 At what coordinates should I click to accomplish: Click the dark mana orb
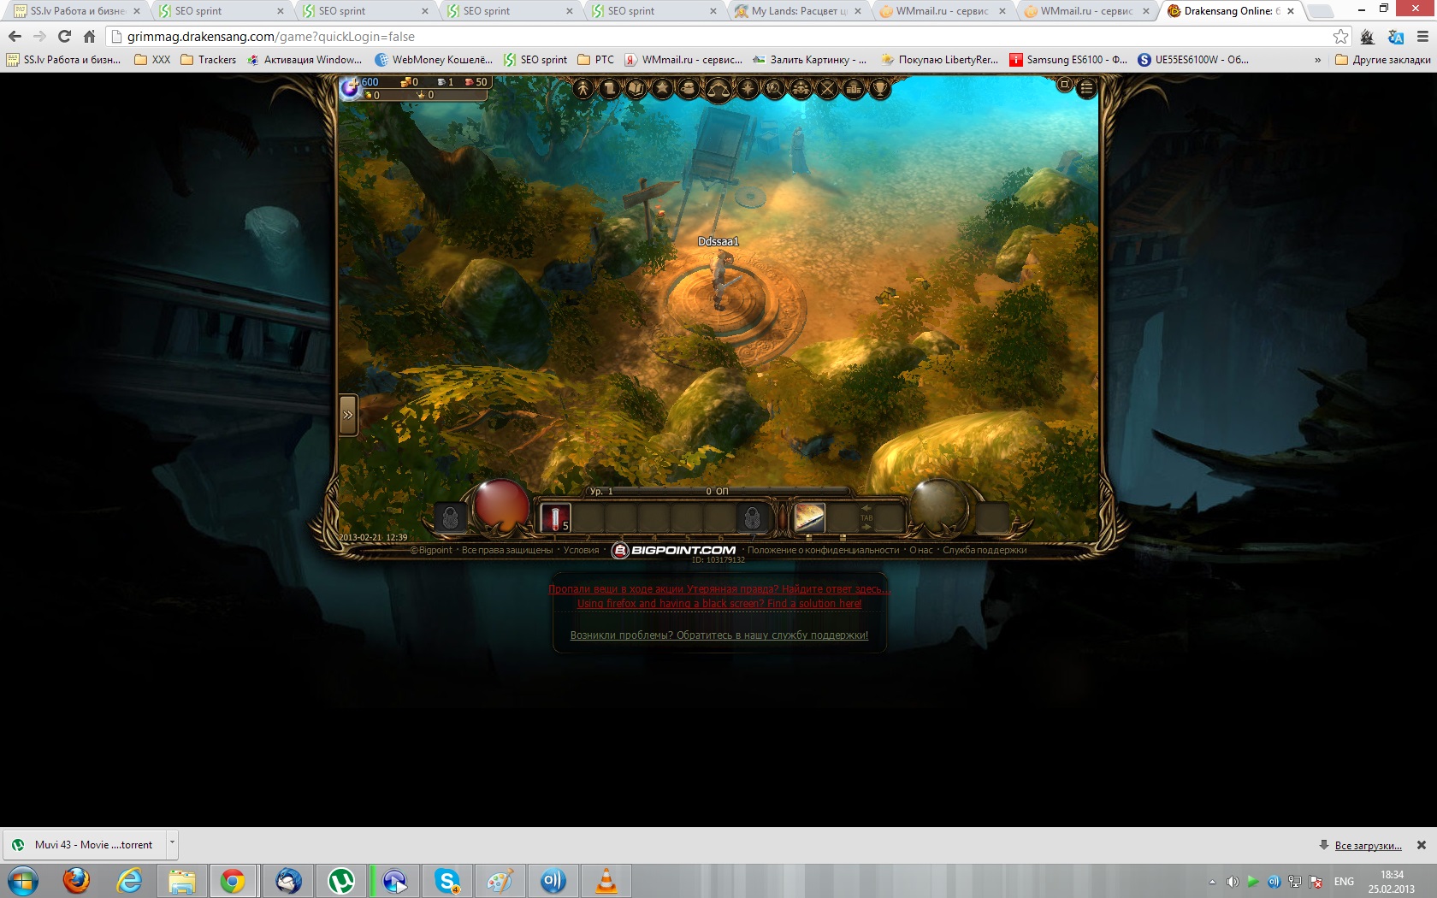tap(938, 505)
